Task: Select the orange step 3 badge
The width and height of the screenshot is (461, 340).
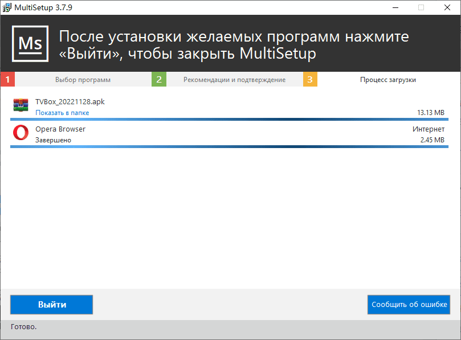Action: click(310, 80)
